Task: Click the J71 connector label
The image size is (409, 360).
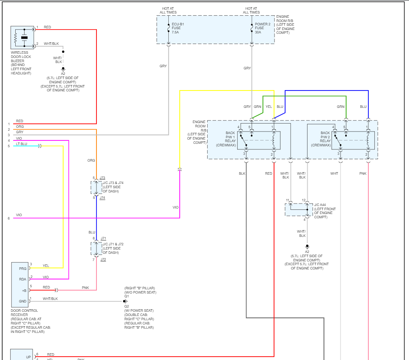Action: [103, 239]
